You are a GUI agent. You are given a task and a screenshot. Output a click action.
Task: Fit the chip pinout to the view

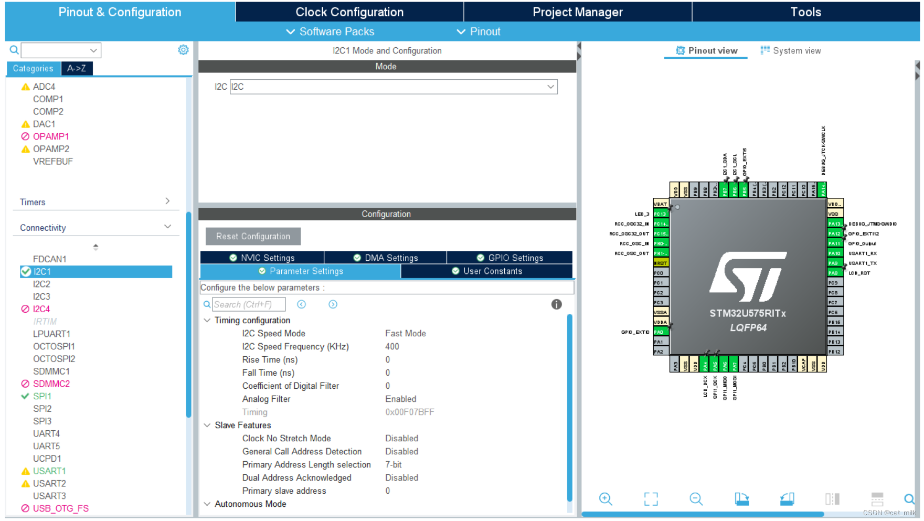[x=651, y=498]
